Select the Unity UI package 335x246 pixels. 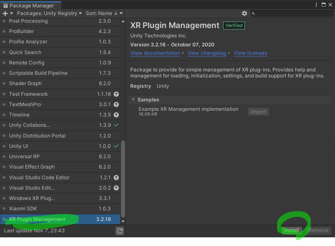click(60, 146)
